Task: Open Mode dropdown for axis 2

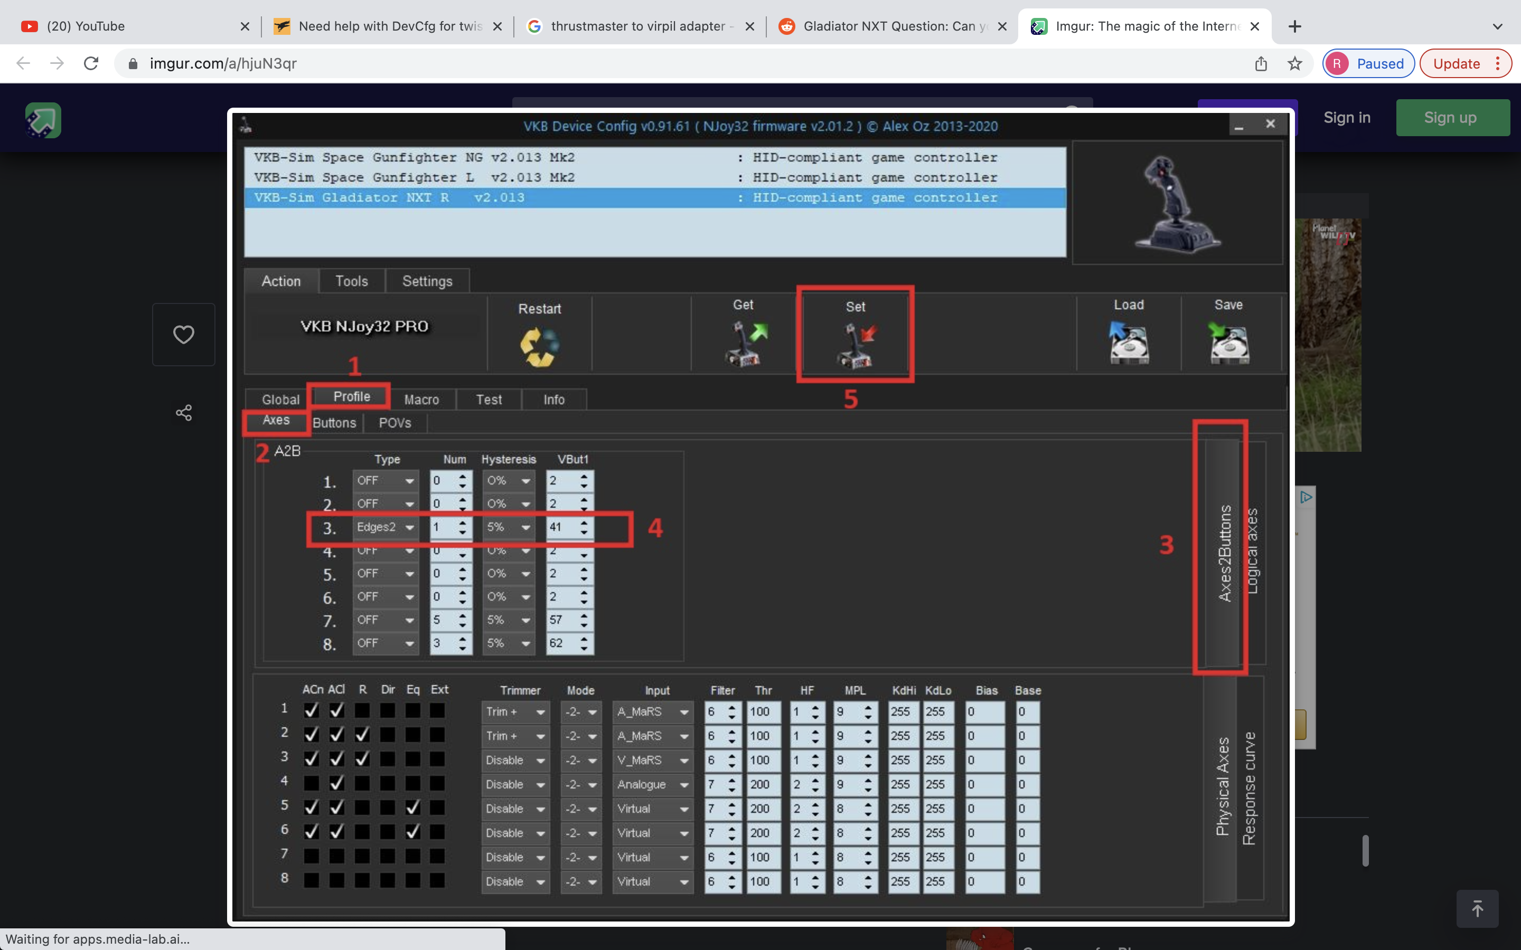Action: pos(581,736)
